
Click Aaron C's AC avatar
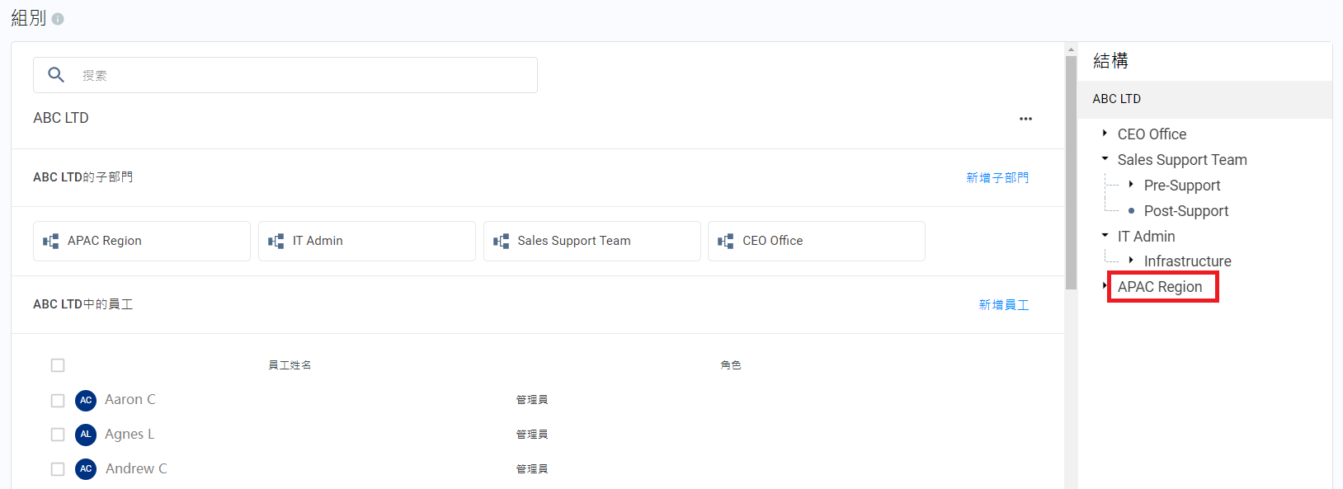[x=86, y=400]
